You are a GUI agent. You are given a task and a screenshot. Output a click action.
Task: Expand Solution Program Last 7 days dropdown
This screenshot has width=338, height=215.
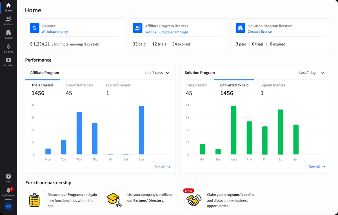[x=312, y=73]
